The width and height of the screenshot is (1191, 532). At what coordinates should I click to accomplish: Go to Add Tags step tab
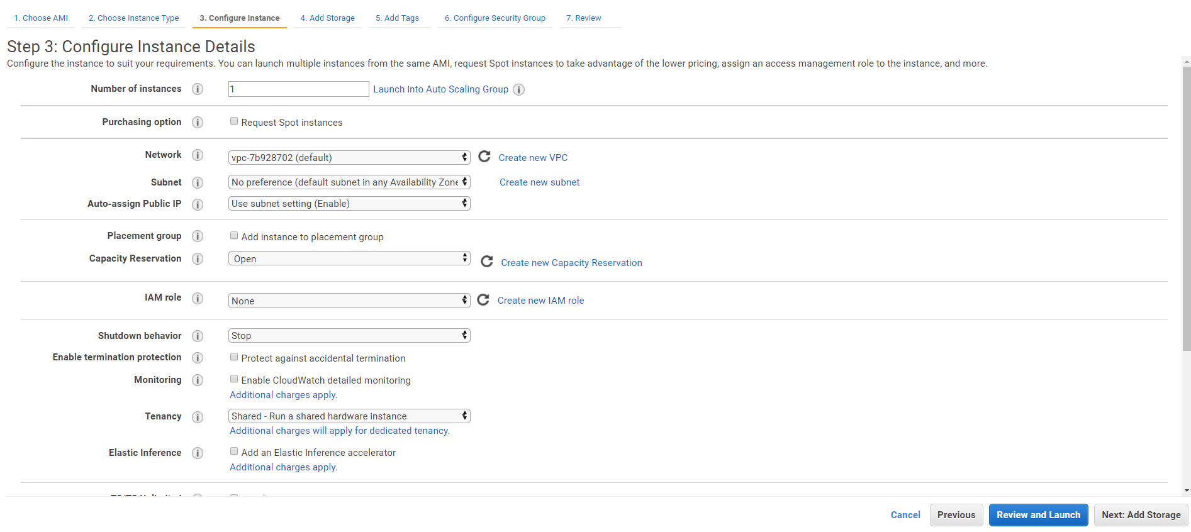398,18
